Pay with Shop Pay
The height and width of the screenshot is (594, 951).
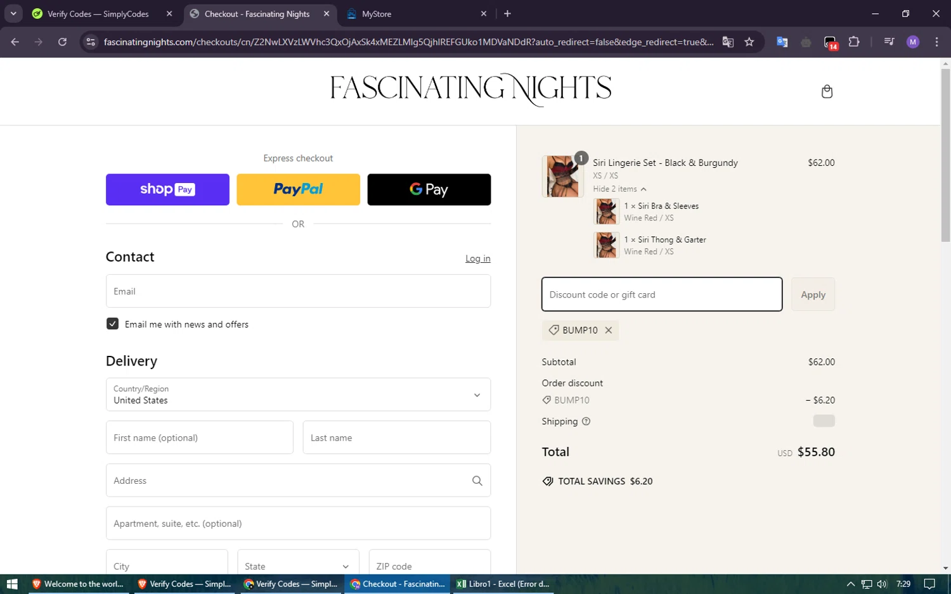pos(167,189)
